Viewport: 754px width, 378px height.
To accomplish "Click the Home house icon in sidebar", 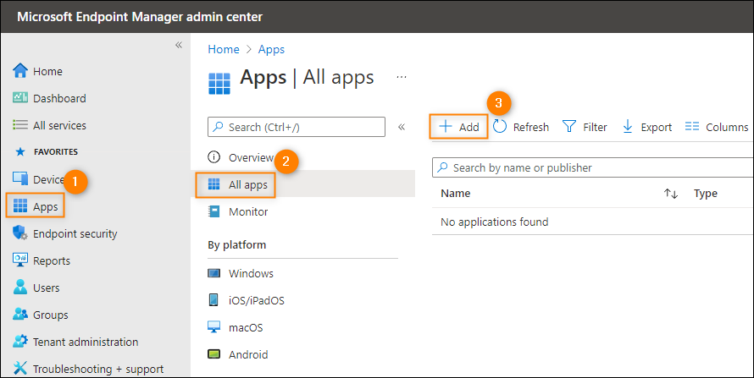I will 20,70.
